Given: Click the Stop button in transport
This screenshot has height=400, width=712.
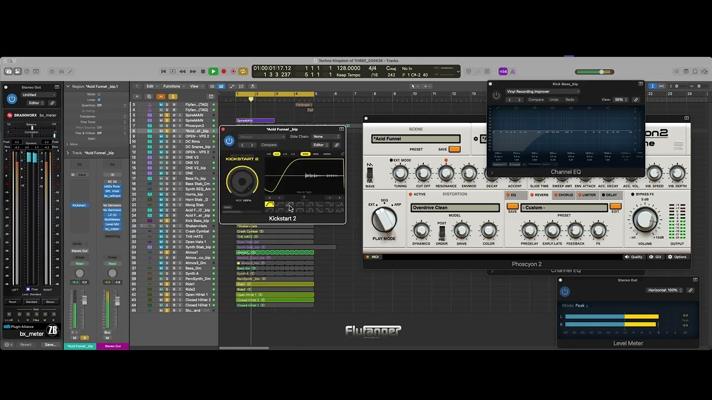Looking at the screenshot, I should (x=203, y=71).
